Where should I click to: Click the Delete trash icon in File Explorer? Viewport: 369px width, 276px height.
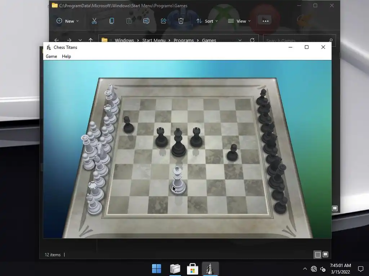[181, 21]
